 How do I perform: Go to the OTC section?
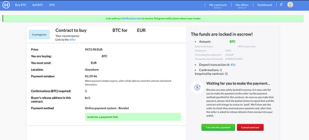(x=52, y=5)
